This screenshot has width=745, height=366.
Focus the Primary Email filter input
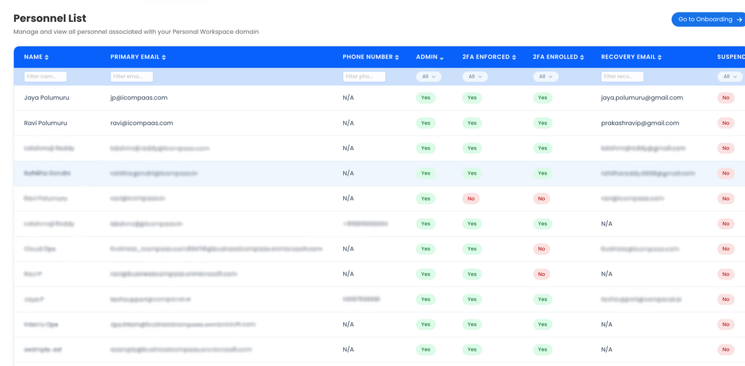[x=132, y=77]
